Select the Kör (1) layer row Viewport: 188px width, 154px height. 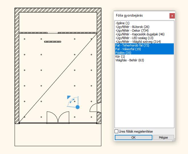(x=144, y=56)
